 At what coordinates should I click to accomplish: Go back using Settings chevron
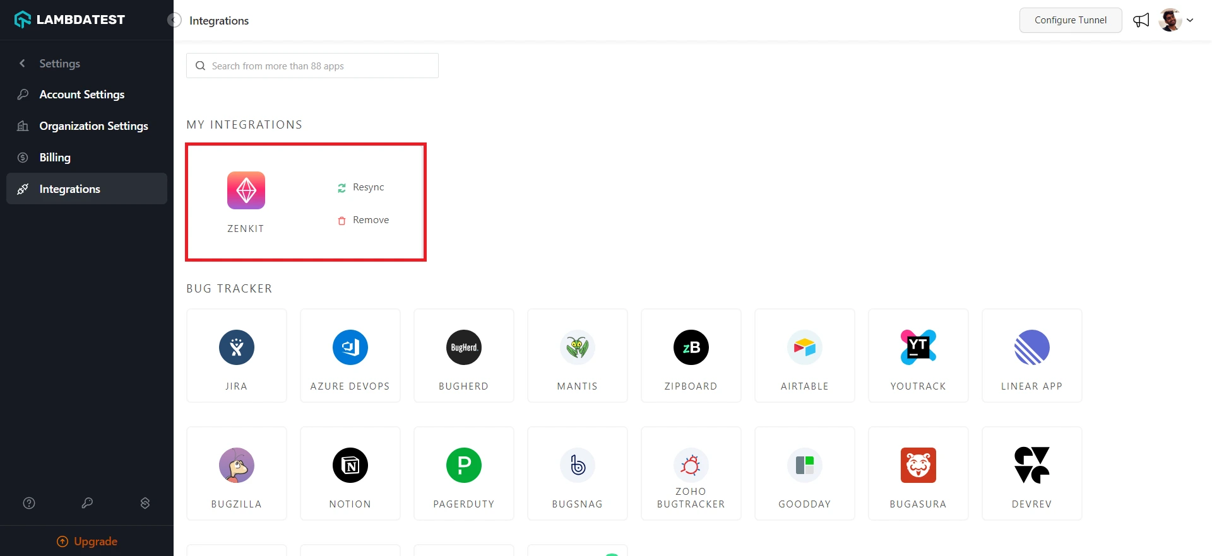(23, 63)
